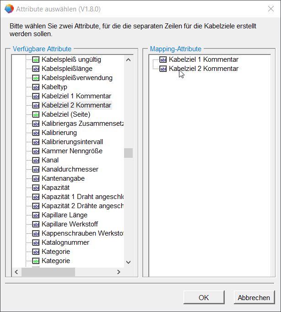Click the icon beside Kabelziel (Seite)

pyautogui.click(x=36, y=114)
